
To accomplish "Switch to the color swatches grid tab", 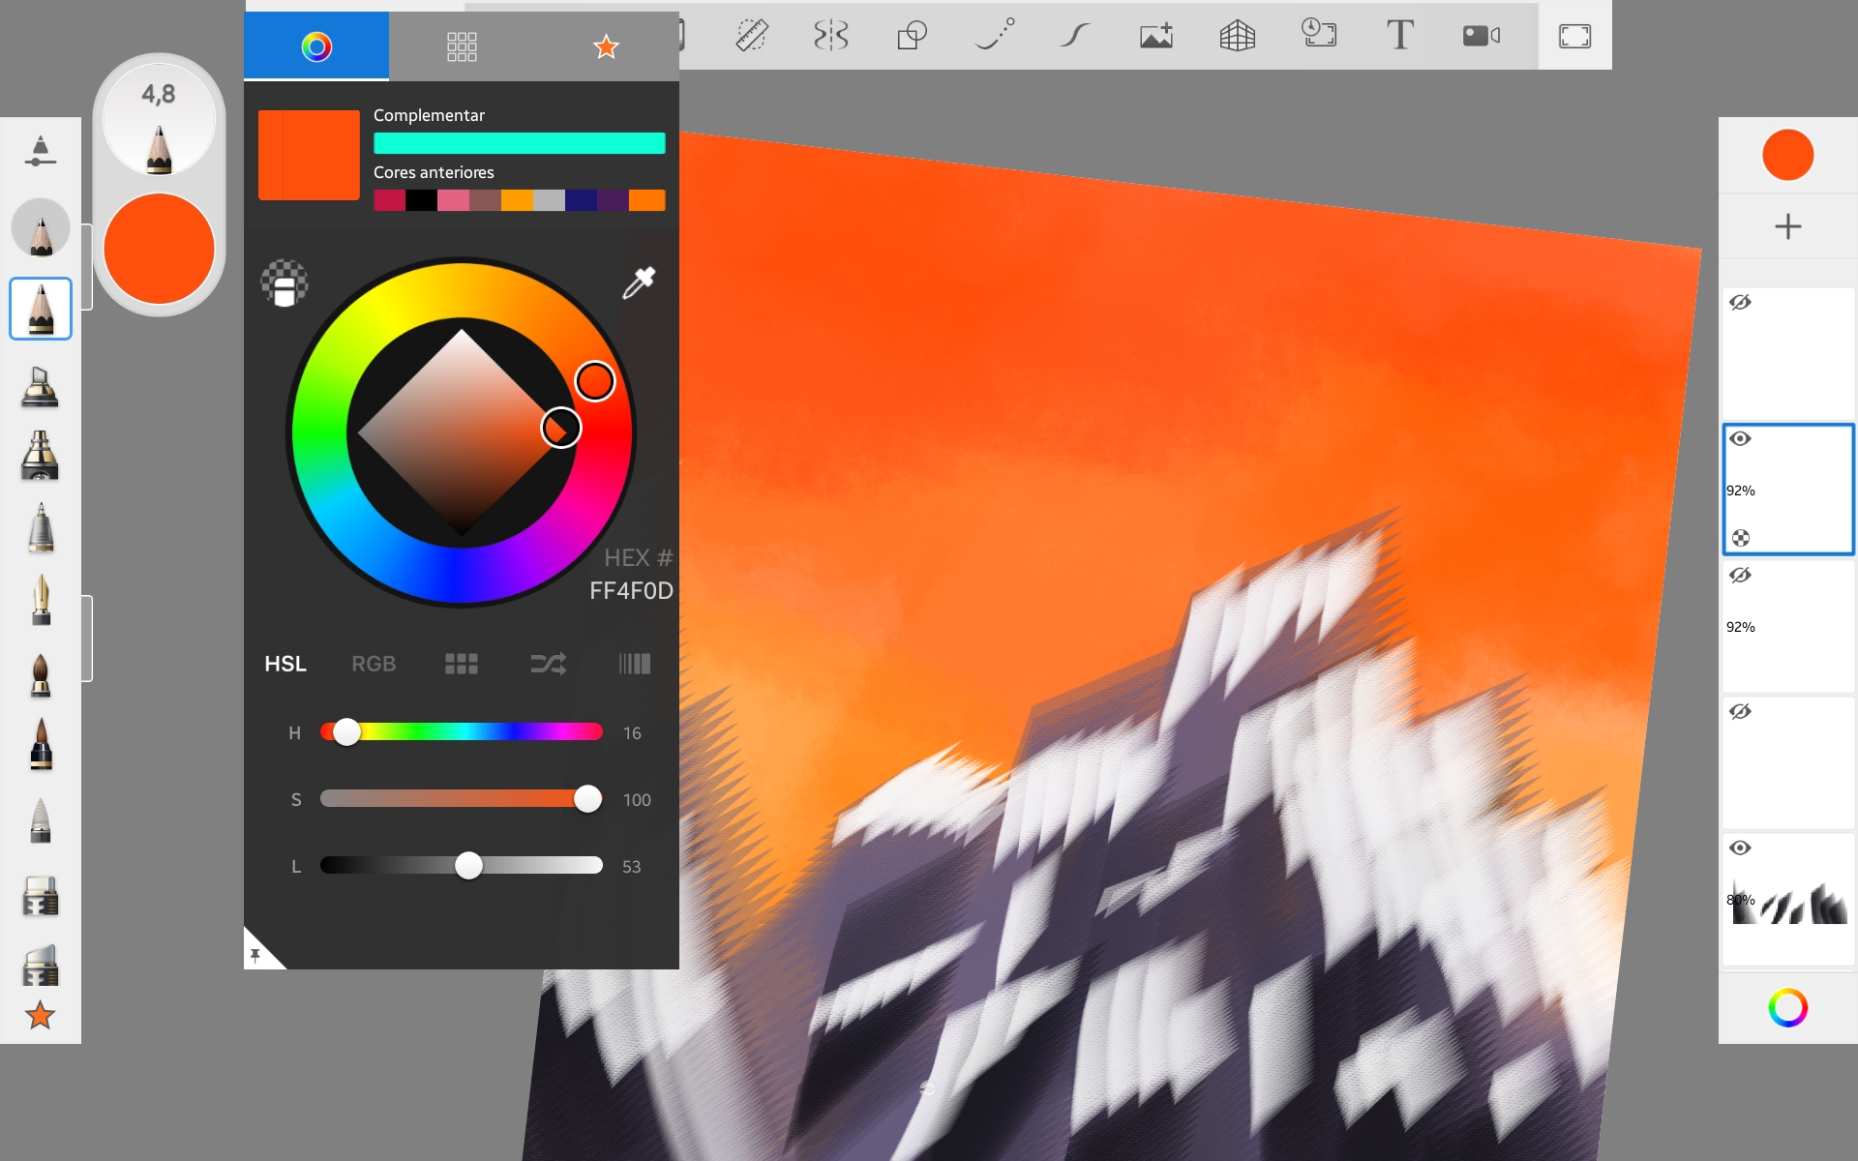I will (x=462, y=46).
